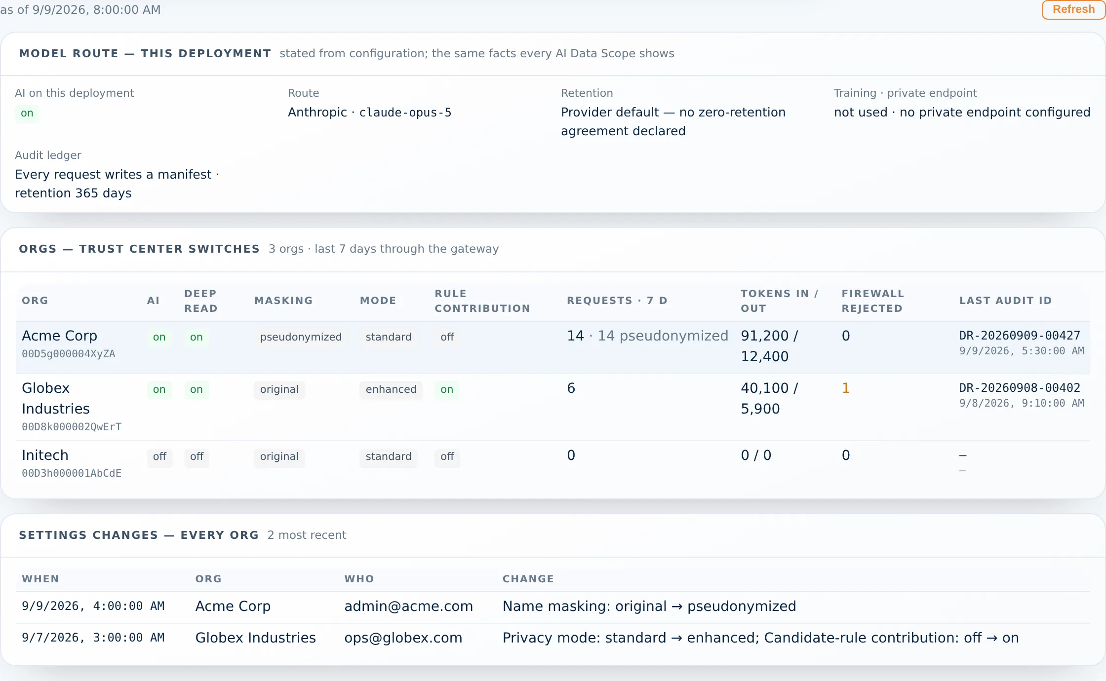Toggle Globex Industries rule contribution on badge
This screenshot has height=681, width=1106.
[x=447, y=389]
